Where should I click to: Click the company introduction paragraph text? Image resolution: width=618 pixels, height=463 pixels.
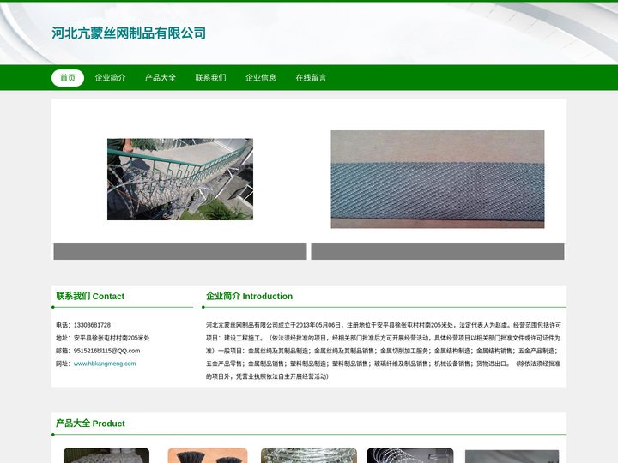pyautogui.click(x=384, y=351)
